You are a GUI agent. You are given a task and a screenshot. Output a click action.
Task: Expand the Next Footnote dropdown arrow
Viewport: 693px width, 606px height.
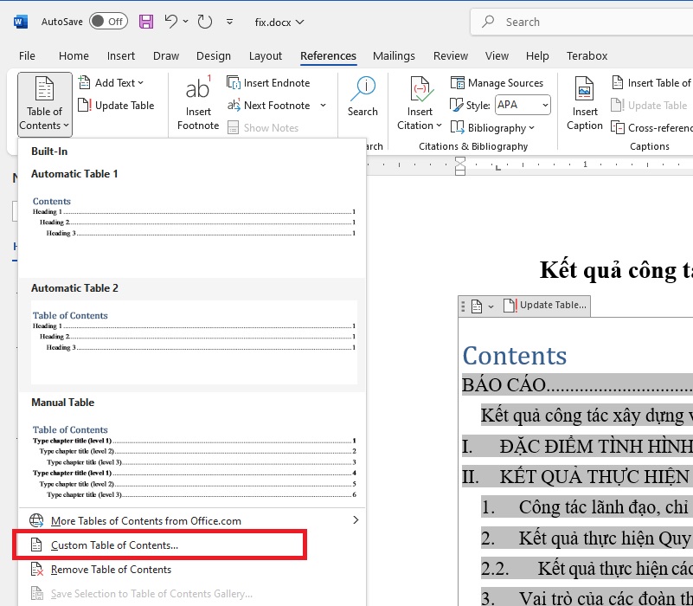323,106
